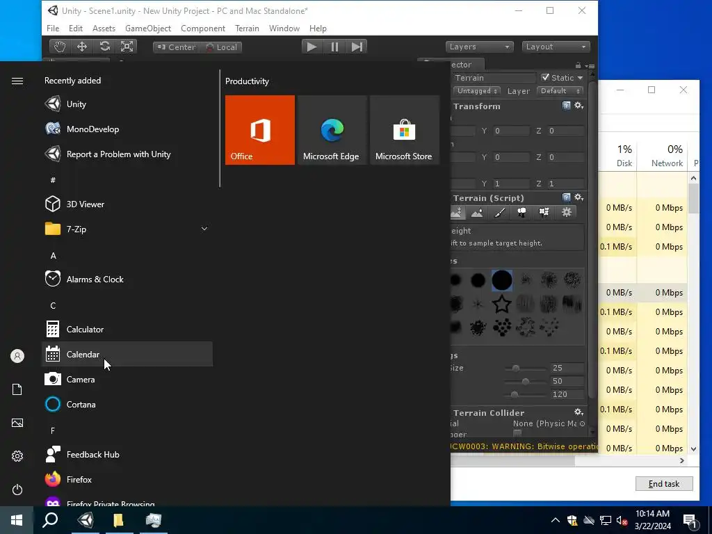Viewport: 712px width, 534px height.
Task: Open the Edit menu in Unity
Action: 75,28
